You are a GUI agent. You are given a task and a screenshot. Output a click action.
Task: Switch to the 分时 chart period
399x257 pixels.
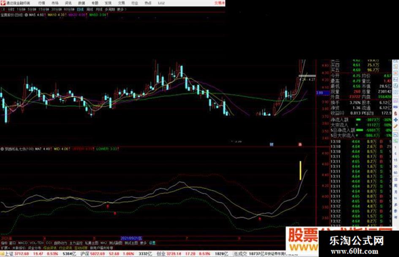(x=11, y=9)
